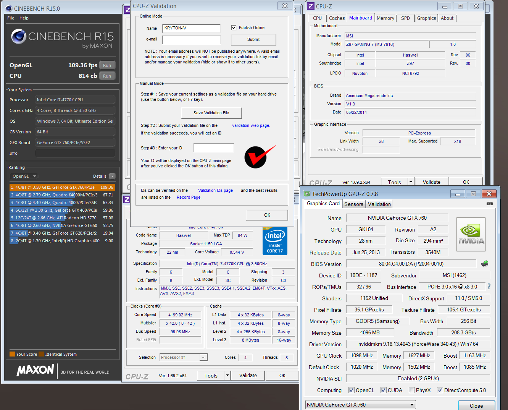Click the Core Speed 4199.02 MHz value
The height and width of the screenshot is (410, 508).
(180, 315)
